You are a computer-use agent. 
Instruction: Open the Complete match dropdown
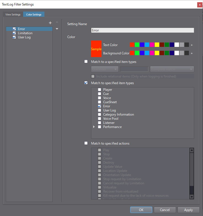(x=172, y=69)
